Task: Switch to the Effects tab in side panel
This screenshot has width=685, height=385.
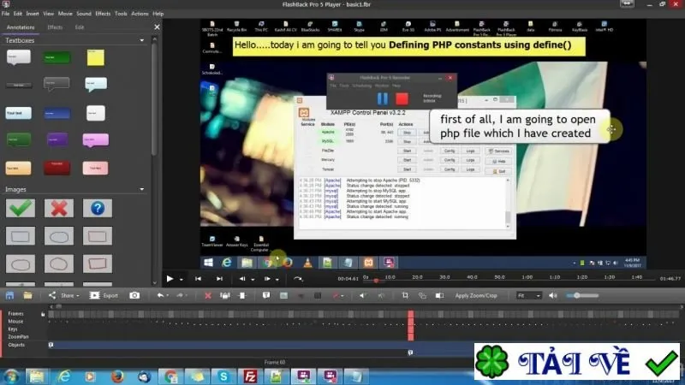Action: point(55,27)
